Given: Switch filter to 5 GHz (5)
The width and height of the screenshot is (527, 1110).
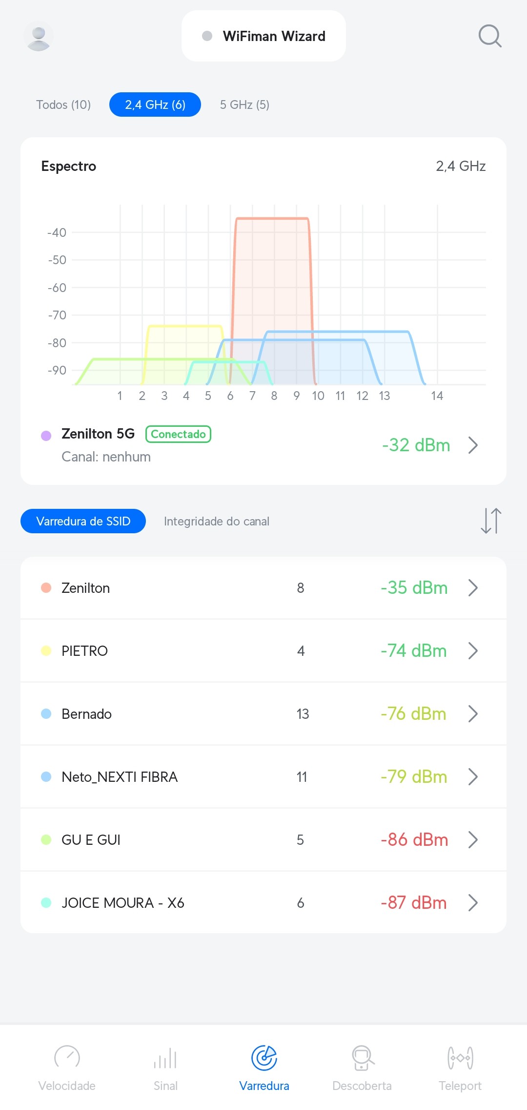Looking at the screenshot, I should tap(244, 105).
